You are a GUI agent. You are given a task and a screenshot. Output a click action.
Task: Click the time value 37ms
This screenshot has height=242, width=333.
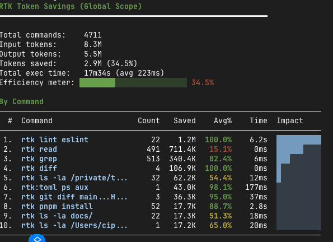click(x=259, y=197)
